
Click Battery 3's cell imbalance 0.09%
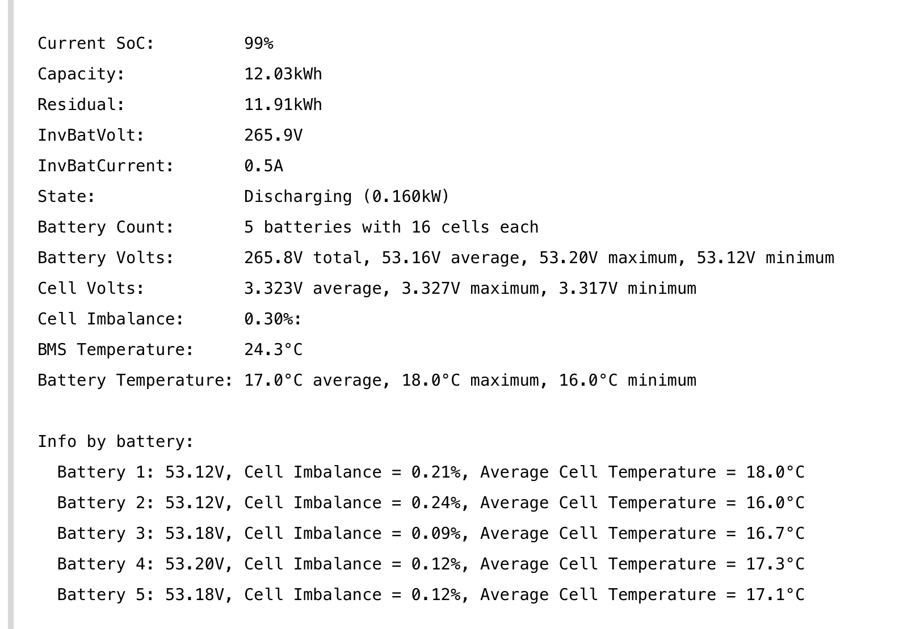pyautogui.click(x=435, y=534)
